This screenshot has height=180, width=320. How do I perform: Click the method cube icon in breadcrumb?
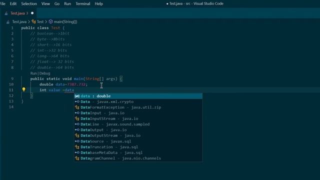50,21
